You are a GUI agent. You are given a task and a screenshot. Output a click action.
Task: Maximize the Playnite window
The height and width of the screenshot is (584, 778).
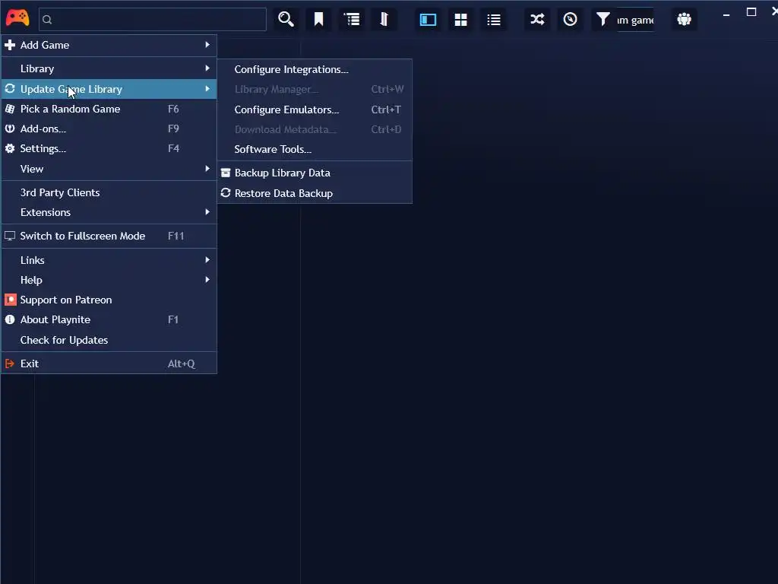click(x=751, y=12)
